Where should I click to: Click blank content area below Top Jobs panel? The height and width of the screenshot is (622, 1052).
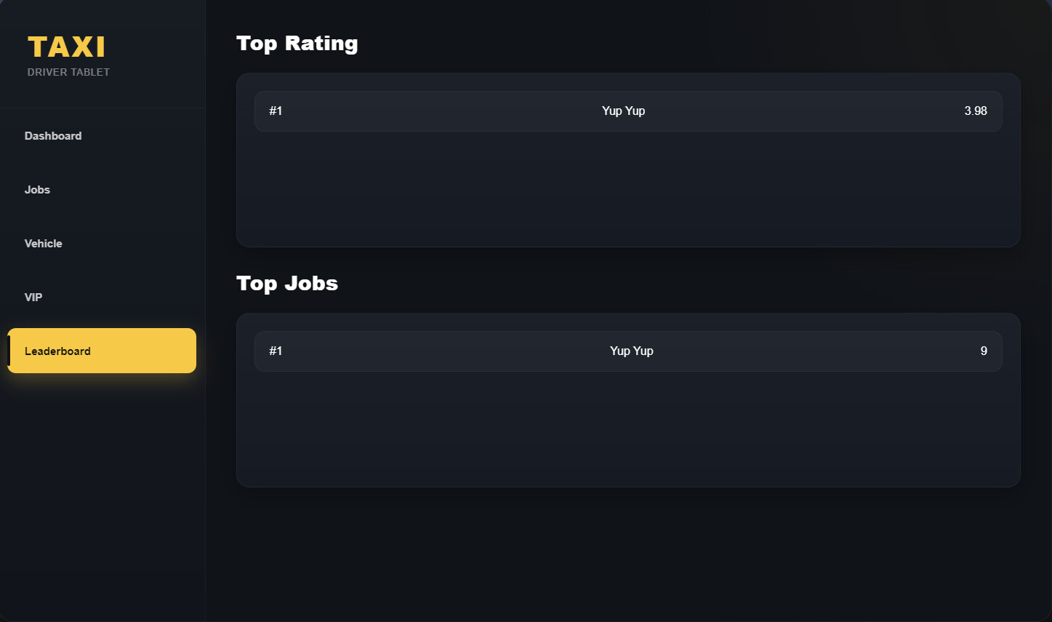tap(628, 553)
